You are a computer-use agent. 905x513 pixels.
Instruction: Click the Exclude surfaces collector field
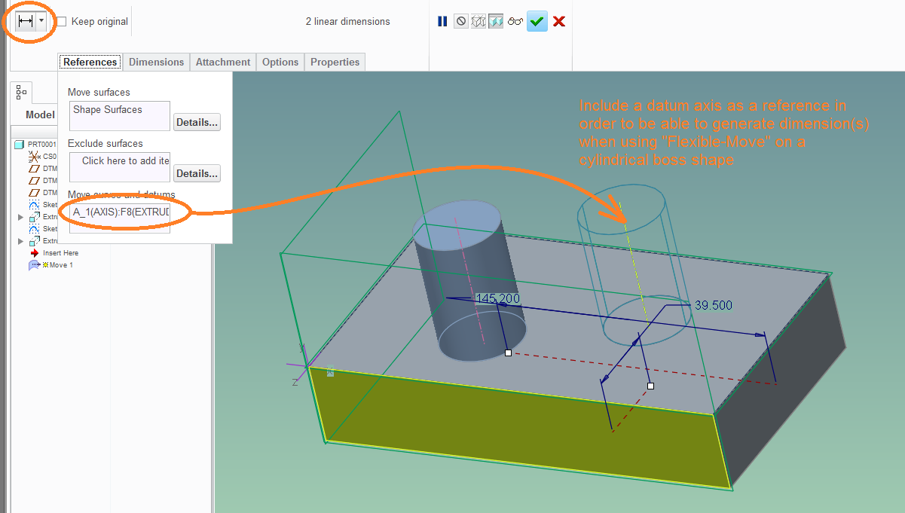120,167
